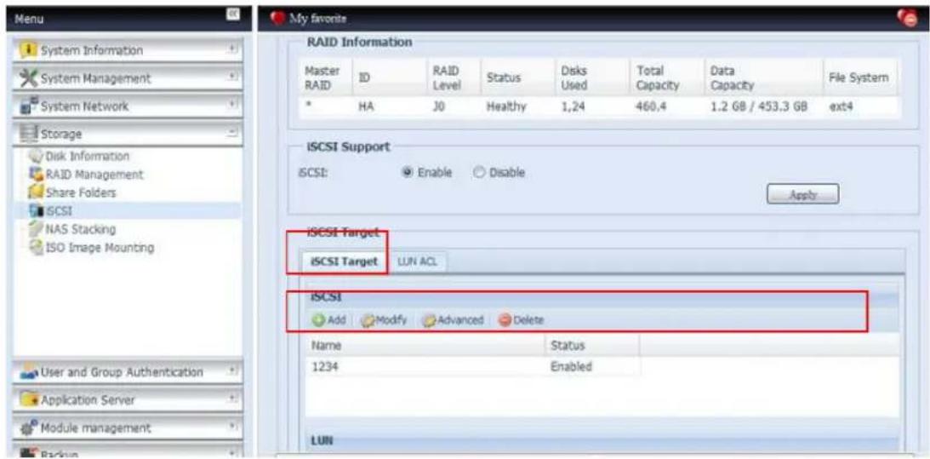The height and width of the screenshot is (459, 930).
Task: Click the RAID Management icon
Action: [36, 175]
